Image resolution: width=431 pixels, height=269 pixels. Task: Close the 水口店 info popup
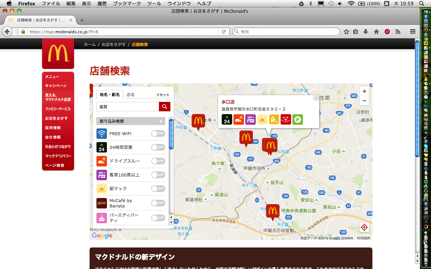tap(316, 98)
